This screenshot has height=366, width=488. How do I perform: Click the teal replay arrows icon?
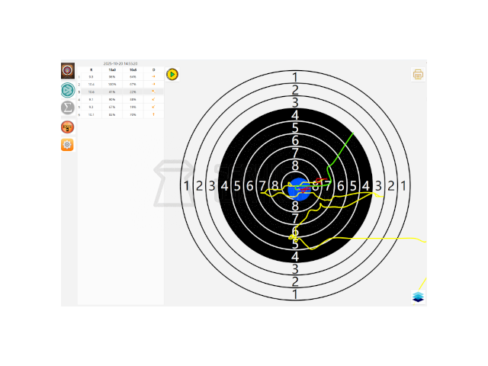pyautogui.click(x=68, y=90)
